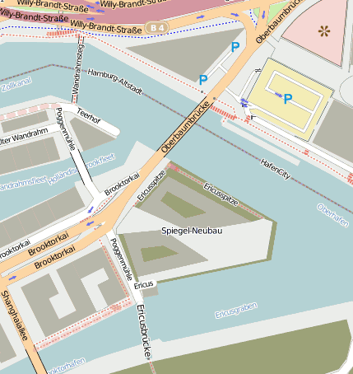Select the Ericus label box
Image resolution: width=353 pixels, height=374 pixels.
tap(144, 285)
